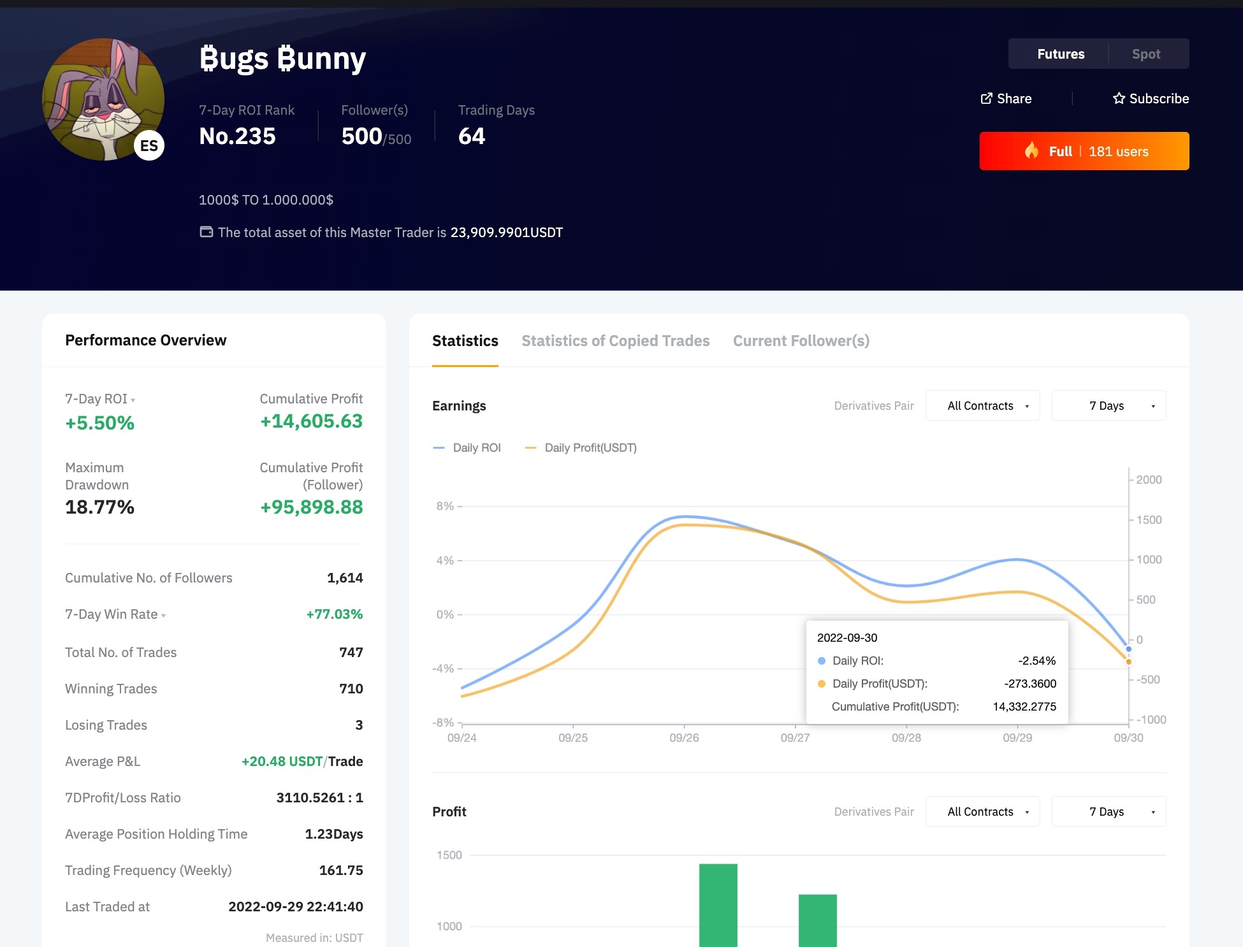Click the Measured in: USDT note

coord(314,937)
